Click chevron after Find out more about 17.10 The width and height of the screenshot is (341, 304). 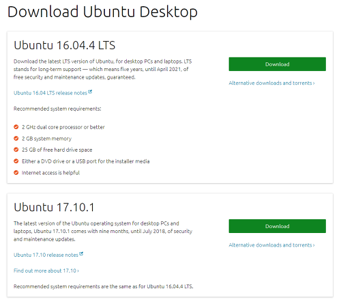78,271
